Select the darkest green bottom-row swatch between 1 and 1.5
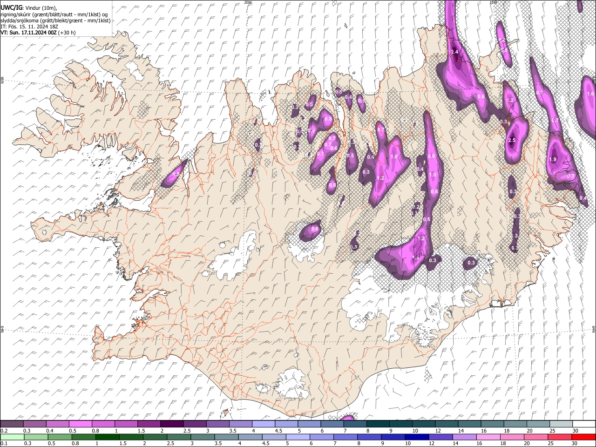The width and height of the screenshot is (596, 447). (107, 437)
